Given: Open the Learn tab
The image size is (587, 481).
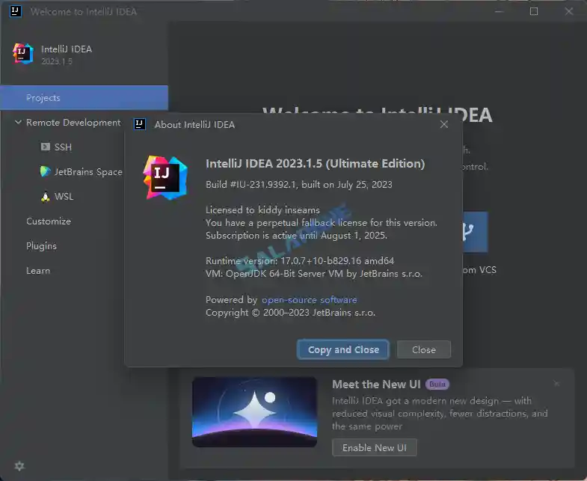Looking at the screenshot, I should (x=38, y=271).
